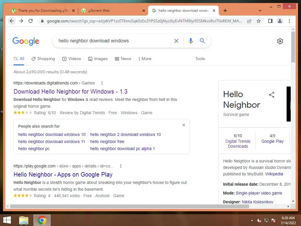This screenshot has height=226, width=301.
Task: Bookmark this page with the star
Action: (x=259, y=21)
